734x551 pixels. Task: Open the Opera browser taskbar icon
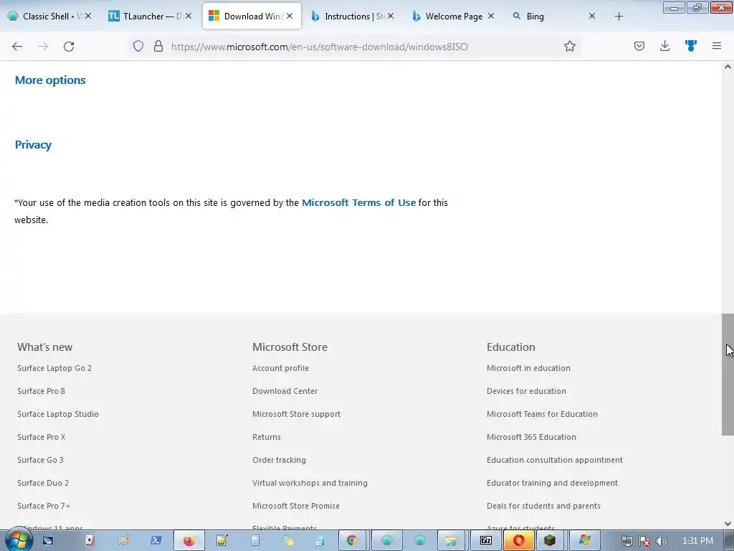pos(519,541)
